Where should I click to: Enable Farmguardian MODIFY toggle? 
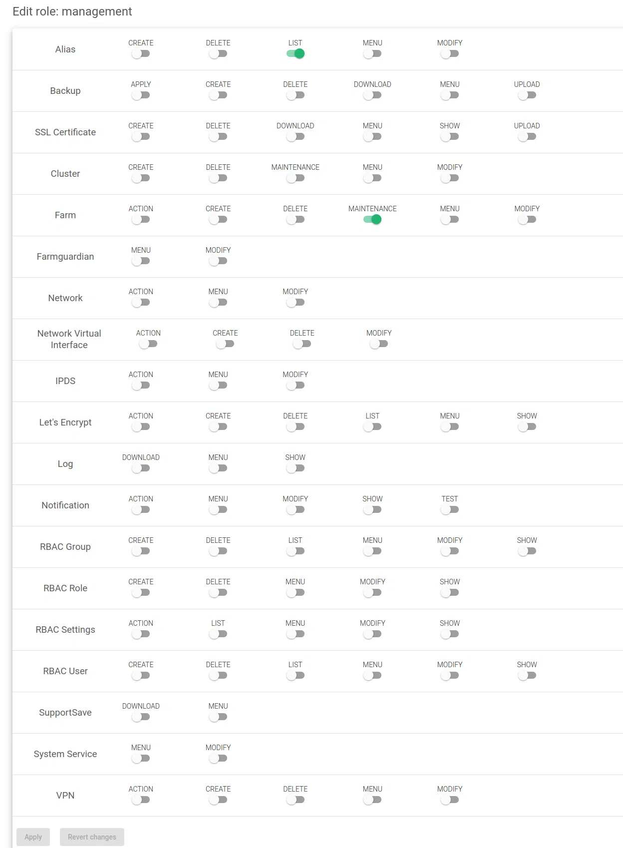tap(218, 261)
